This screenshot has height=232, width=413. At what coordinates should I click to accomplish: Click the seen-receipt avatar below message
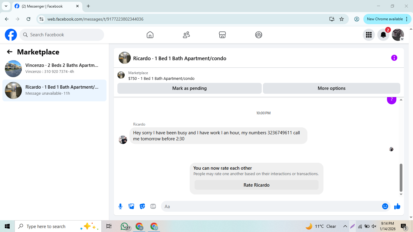point(391,149)
